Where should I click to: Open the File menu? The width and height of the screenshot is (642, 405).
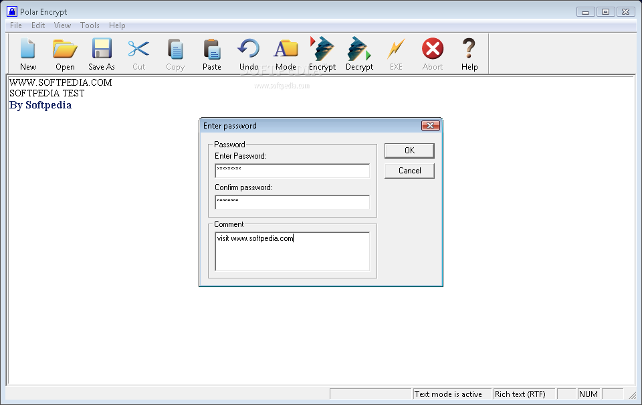pyautogui.click(x=16, y=25)
